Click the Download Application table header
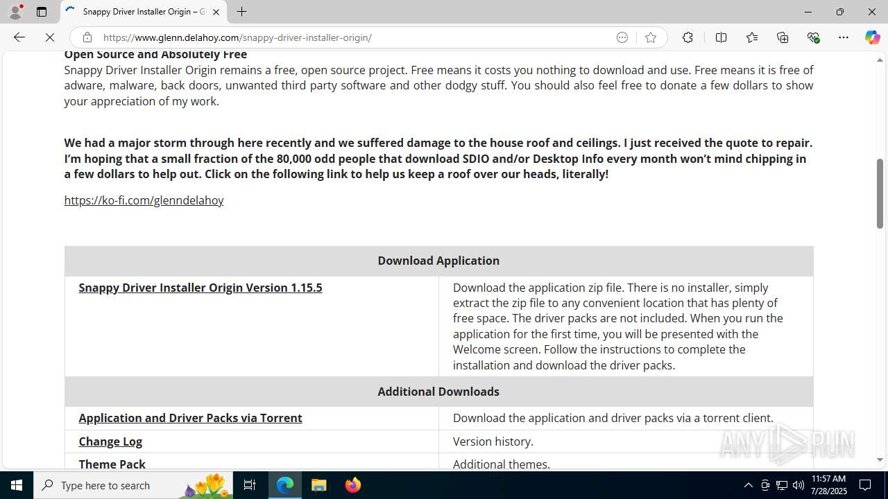 (438, 261)
